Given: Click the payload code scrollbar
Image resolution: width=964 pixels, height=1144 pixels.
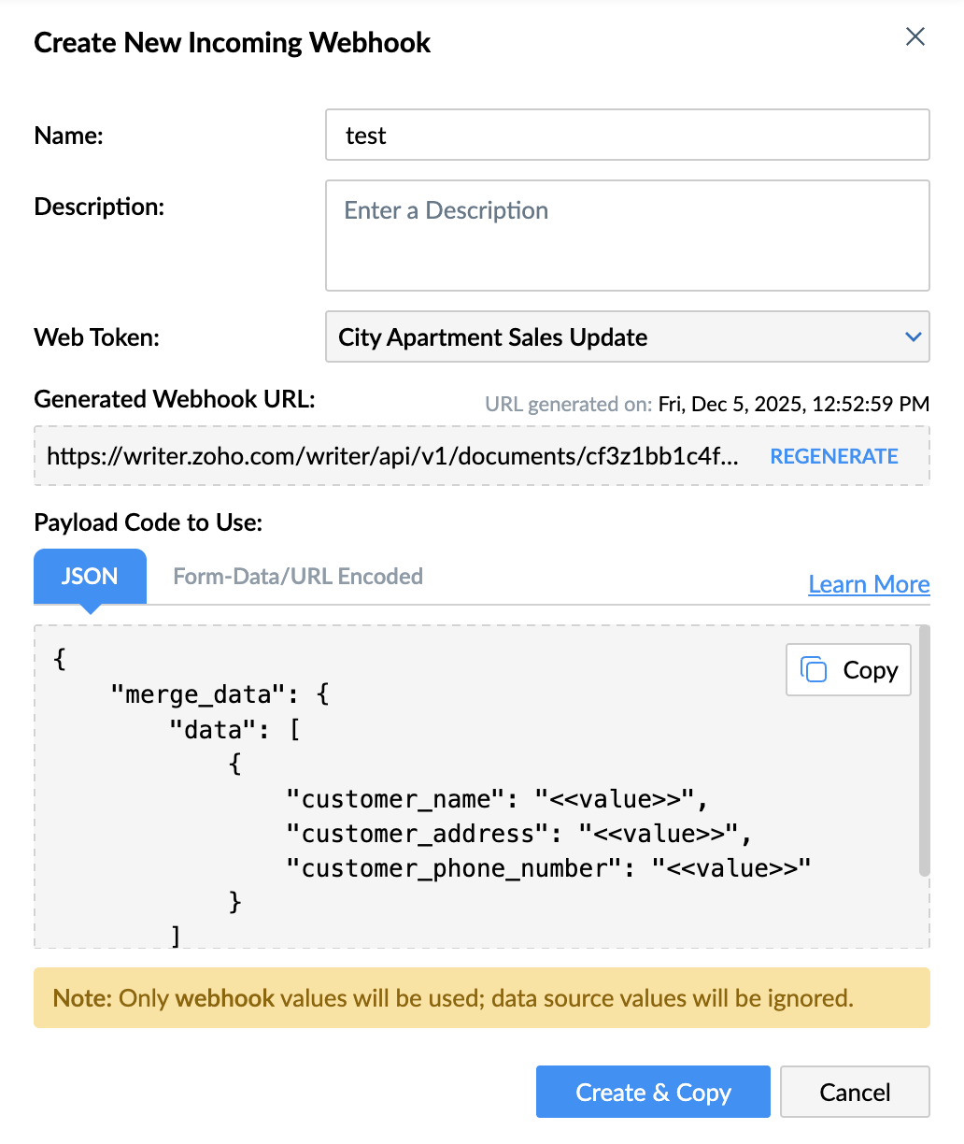Looking at the screenshot, I should [924, 750].
